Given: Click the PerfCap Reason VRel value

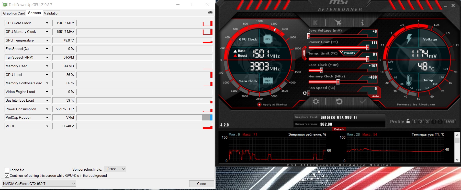Looking at the screenshot, I should (x=63, y=117).
